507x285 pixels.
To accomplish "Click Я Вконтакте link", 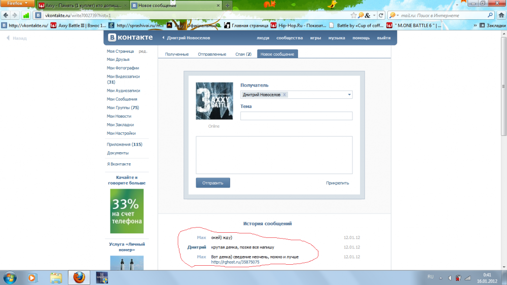I will coord(119,164).
